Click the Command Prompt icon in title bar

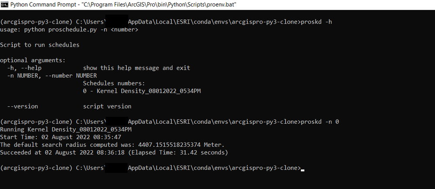[4, 5]
